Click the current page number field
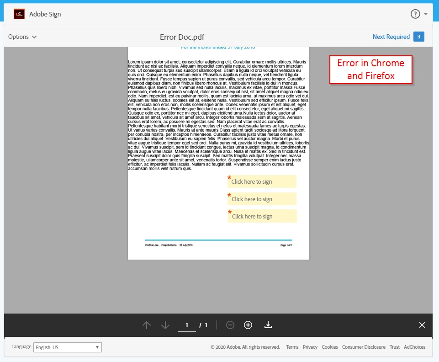 coord(187,325)
